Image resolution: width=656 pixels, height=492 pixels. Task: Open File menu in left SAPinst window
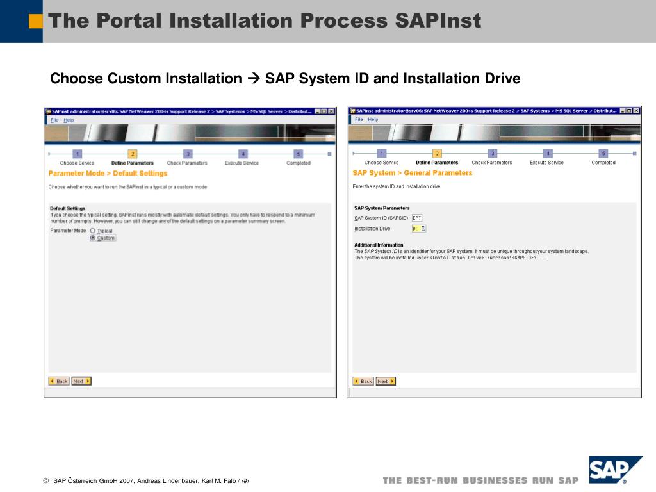click(54, 120)
